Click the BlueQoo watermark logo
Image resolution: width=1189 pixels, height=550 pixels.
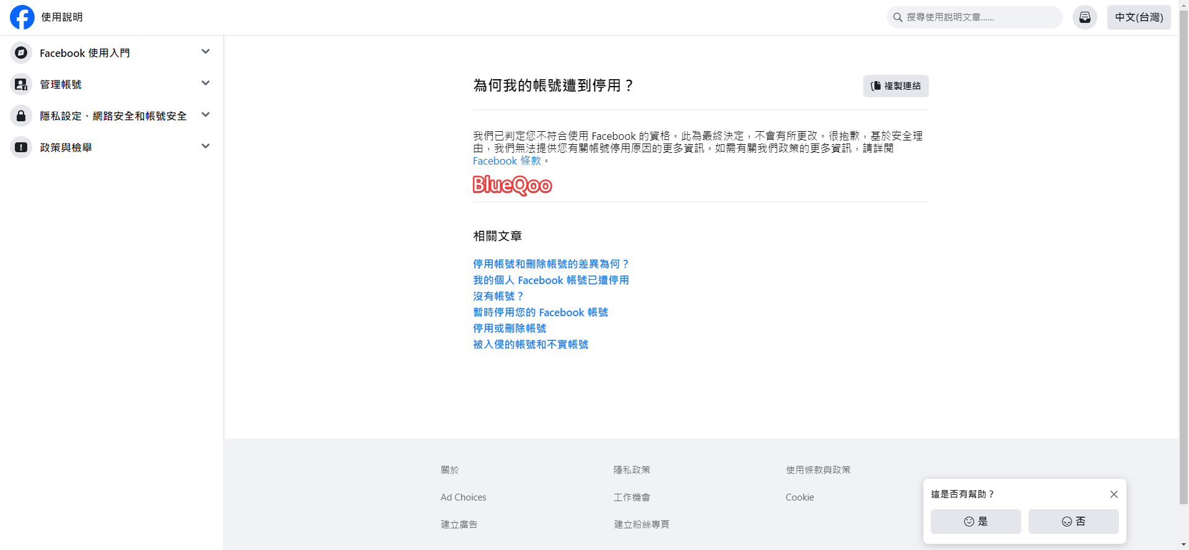pyautogui.click(x=512, y=185)
